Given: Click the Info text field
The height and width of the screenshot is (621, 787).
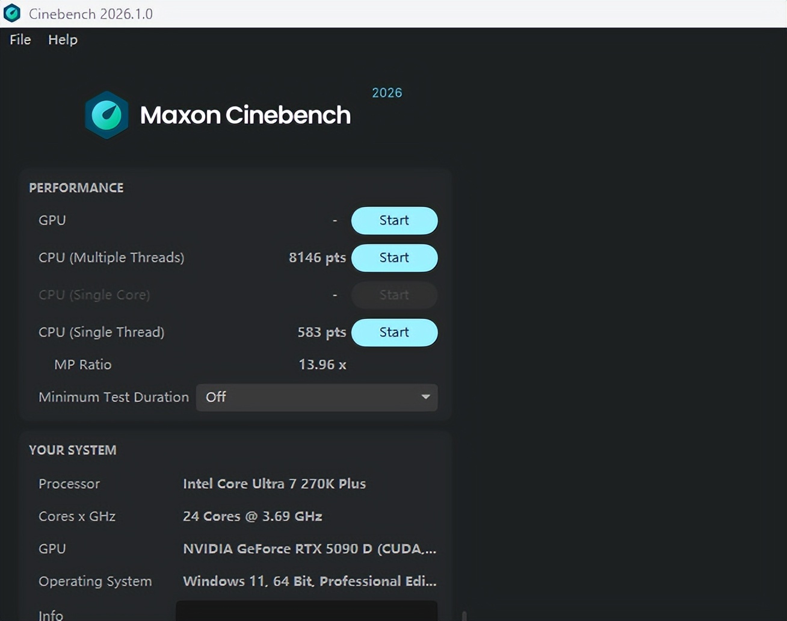Looking at the screenshot, I should pyautogui.click(x=306, y=611).
